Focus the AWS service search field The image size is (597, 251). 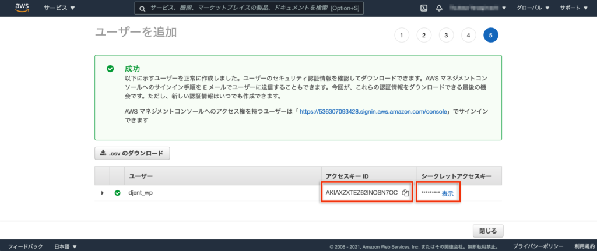(x=249, y=8)
